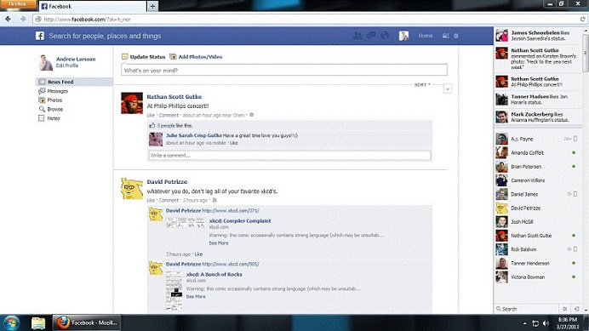Open File Explorer from the taskbar
This screenshot has width=589, height=331.
click(38, 322)
